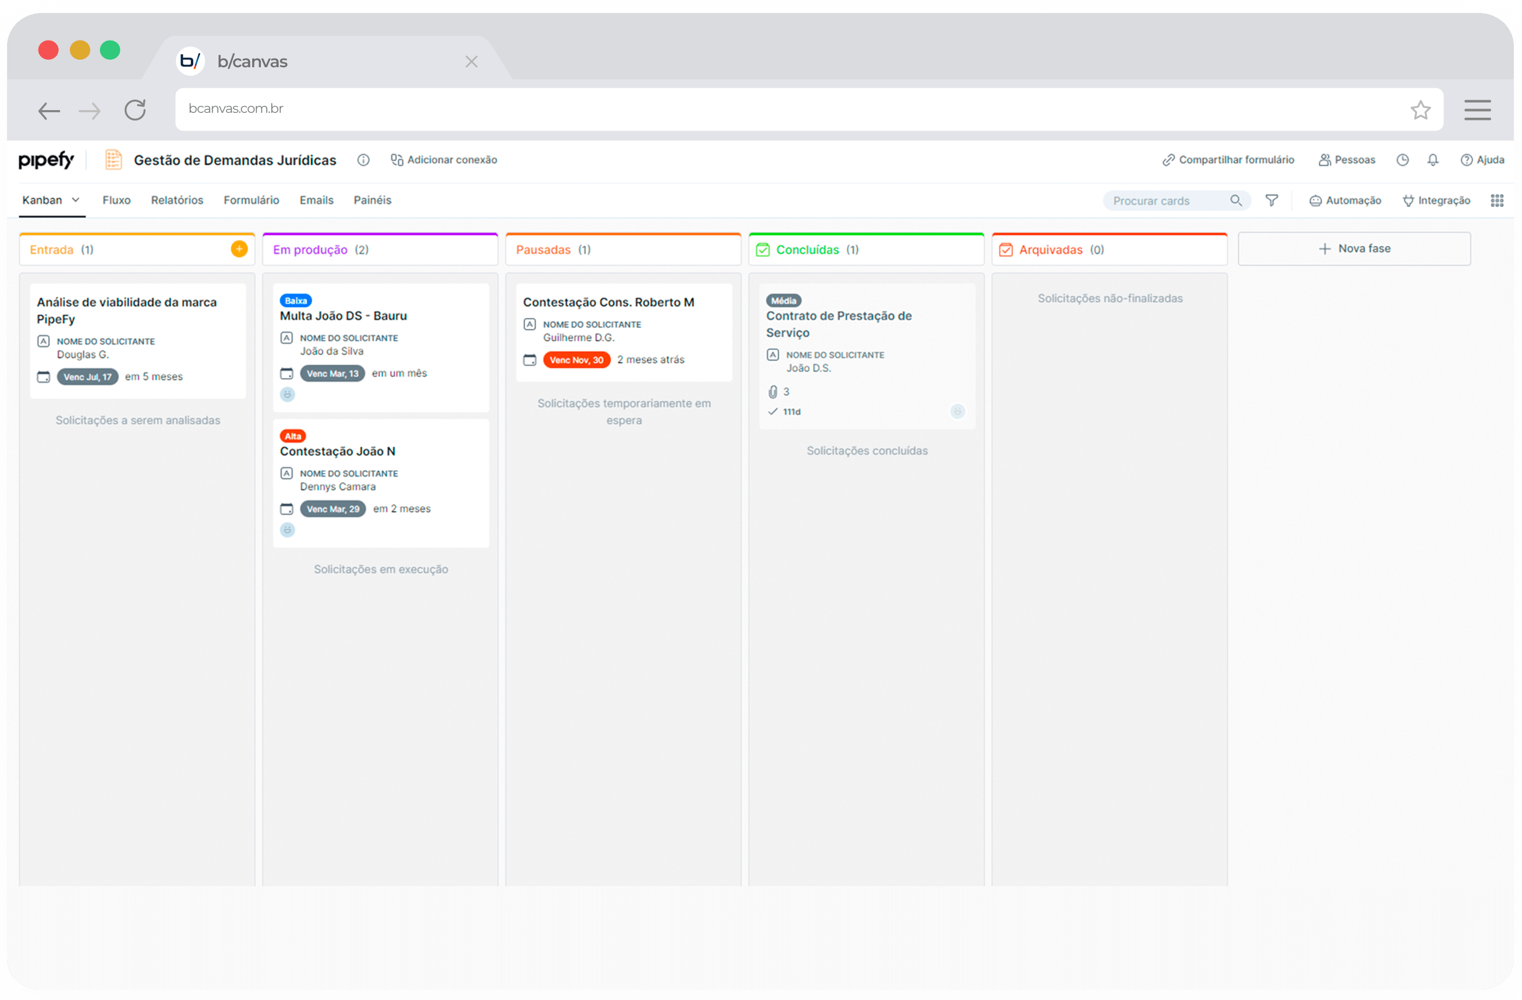
Task: Click the browser forward arrow
Action: (x=89, y=111)
